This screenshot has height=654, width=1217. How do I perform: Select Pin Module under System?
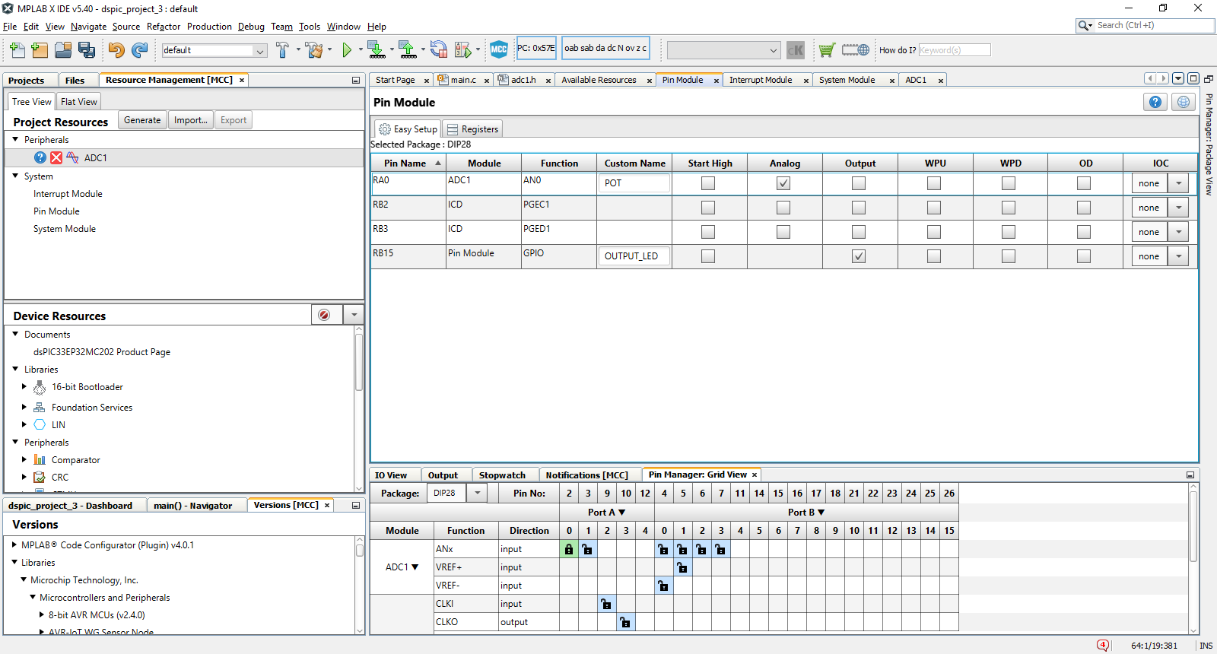point(56,211)
